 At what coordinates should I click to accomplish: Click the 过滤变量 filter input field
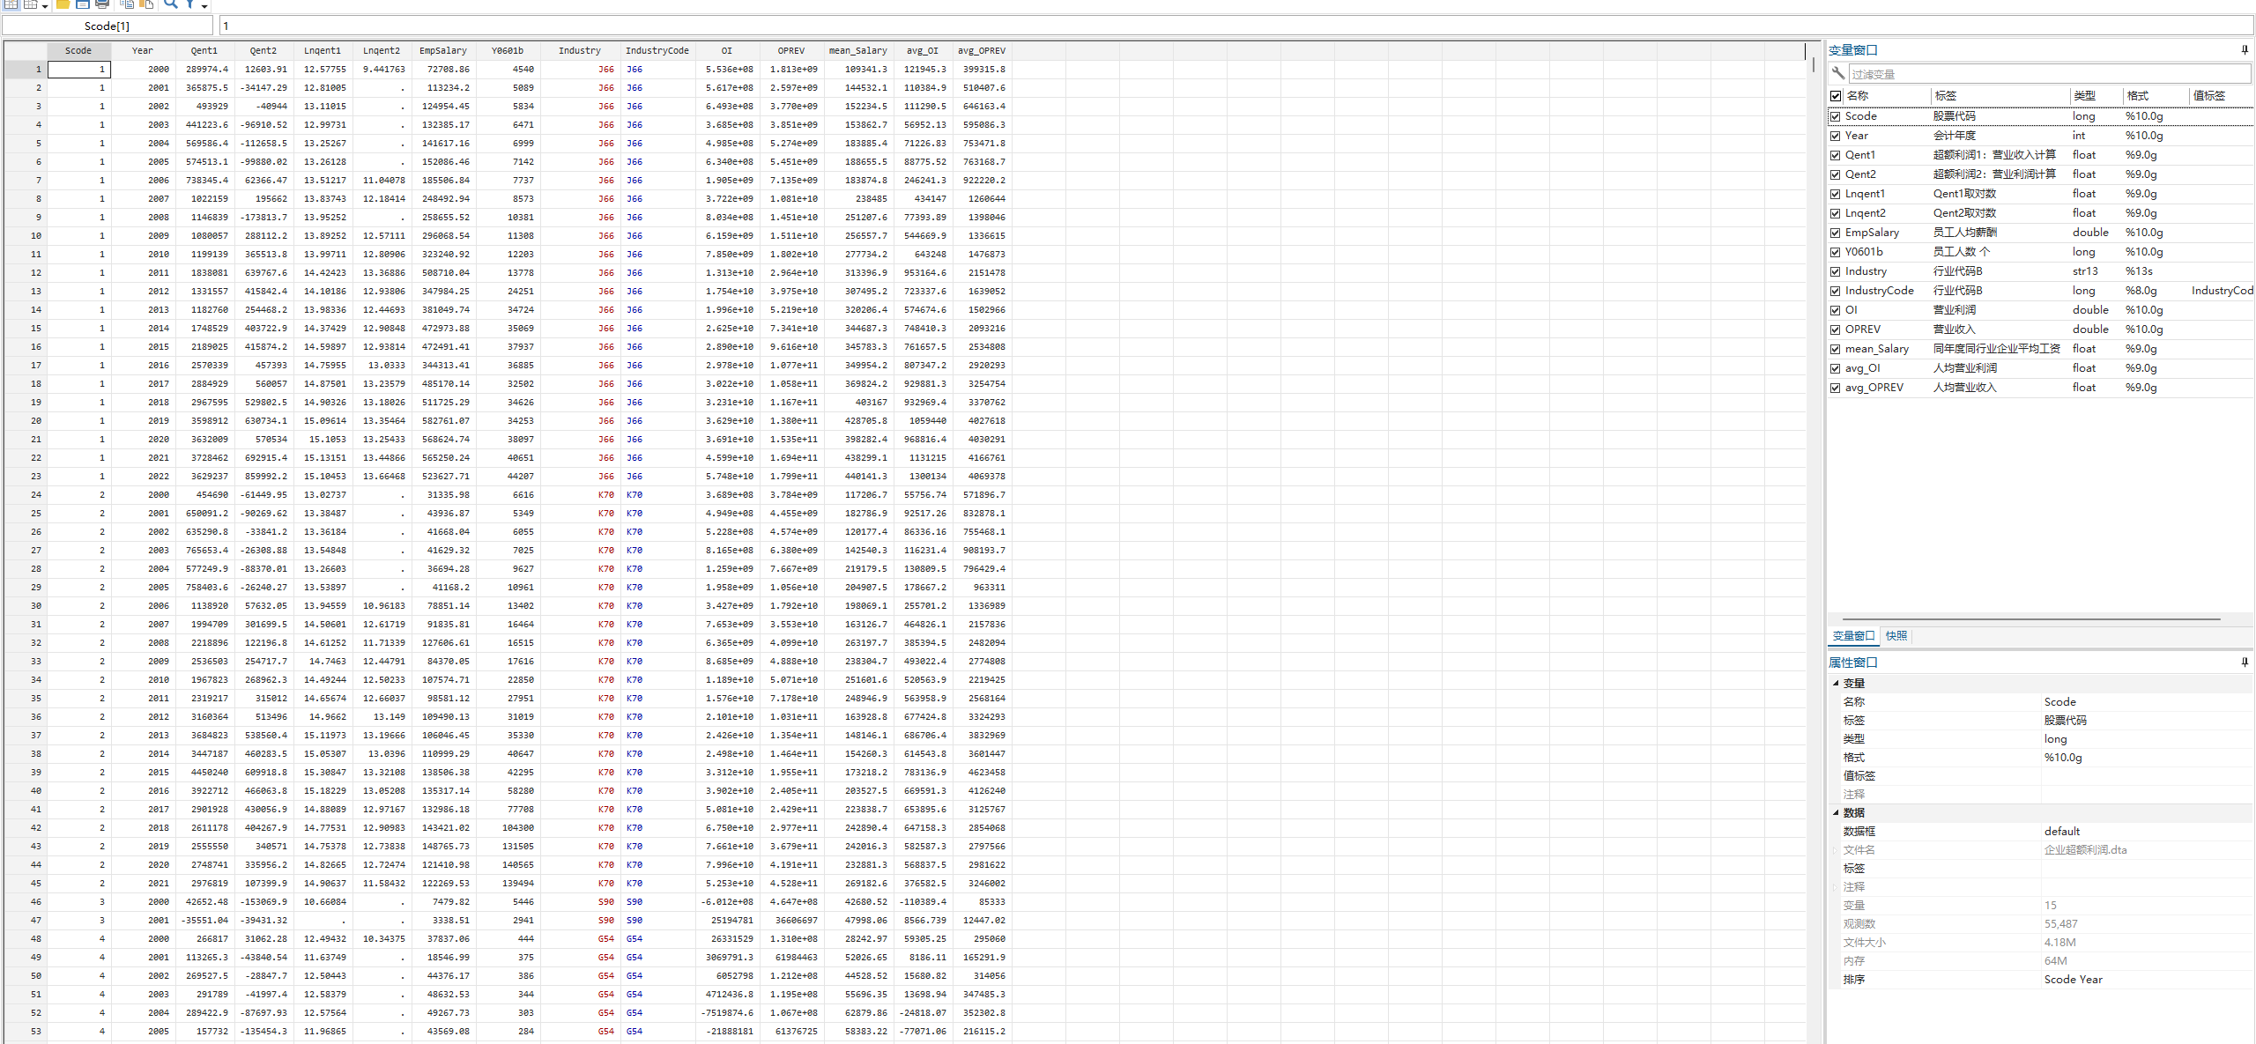[2044, 74]
